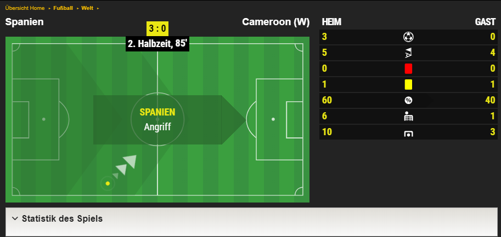Click the chevron beside Statistik des Spiels
This screenshot has height=237, width=501.
(x=15, y=218)
